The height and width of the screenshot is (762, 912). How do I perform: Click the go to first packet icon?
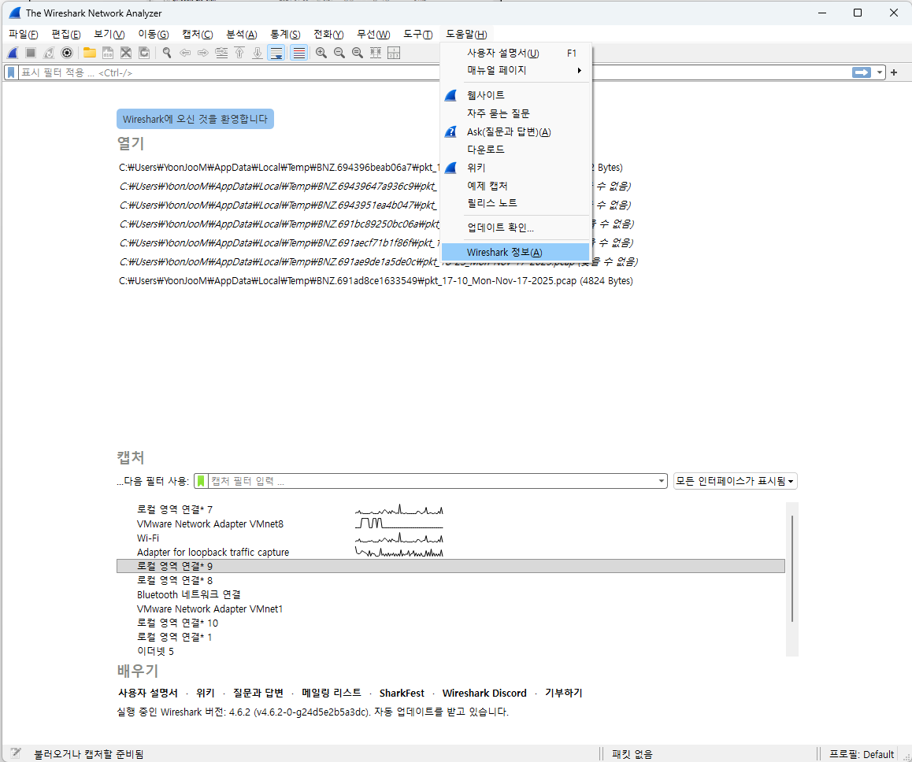(239, 53)
